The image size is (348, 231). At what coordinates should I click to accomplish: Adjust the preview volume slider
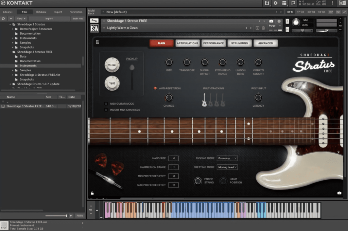pyautogui.click(x=56, y=216)
